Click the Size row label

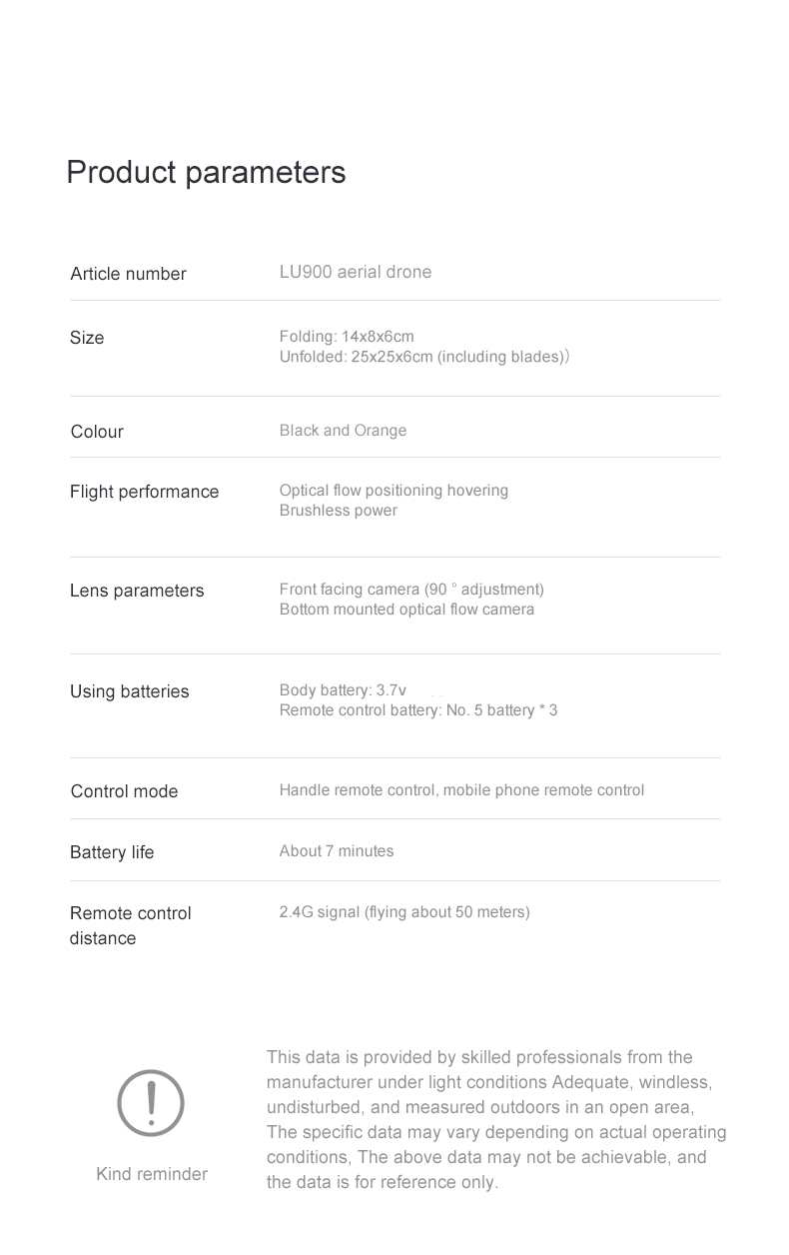point(87,338)
